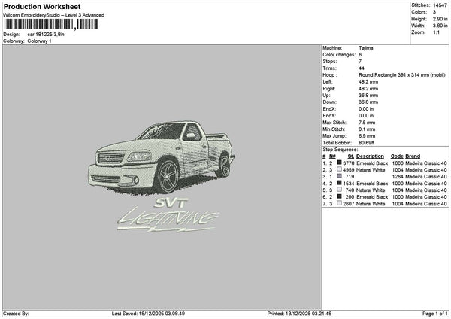Click the Description column header

click(x=370, y=156)
